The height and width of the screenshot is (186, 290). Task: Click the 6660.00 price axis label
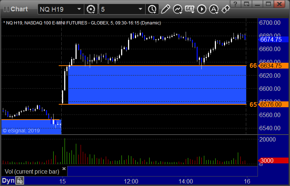[270, 49]
